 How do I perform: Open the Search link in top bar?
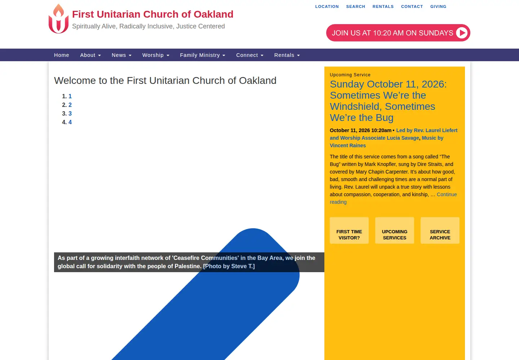[x=356, y=6]
